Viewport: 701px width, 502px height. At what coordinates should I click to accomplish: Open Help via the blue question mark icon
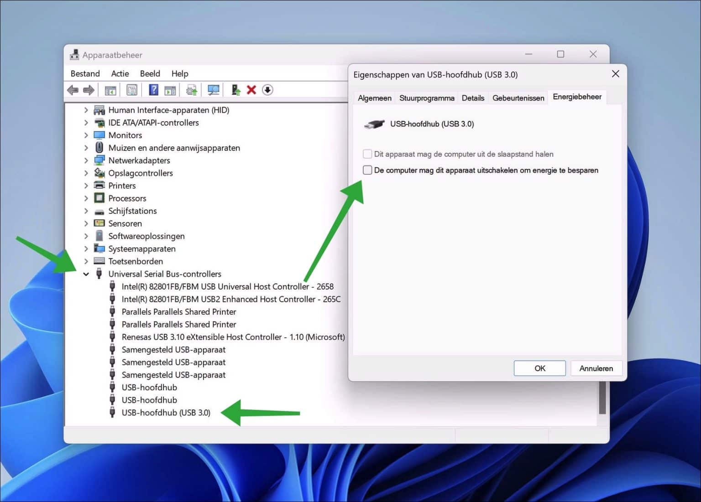154,90
